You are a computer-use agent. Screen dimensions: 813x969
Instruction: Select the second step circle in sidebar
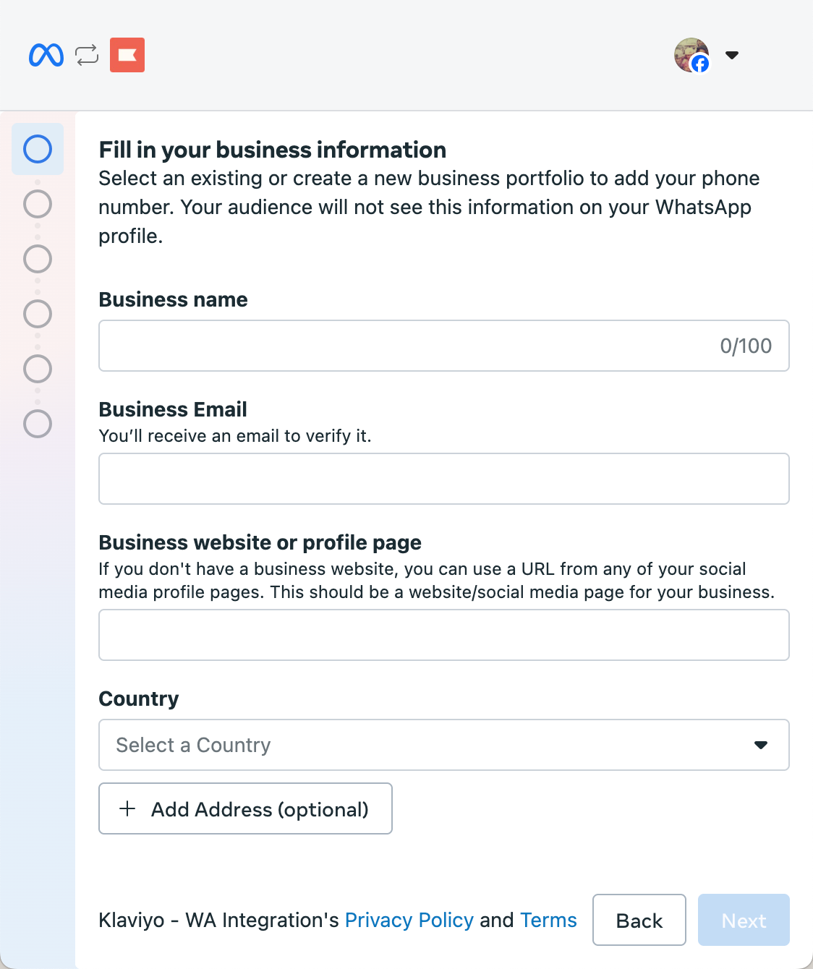coord(38,204)
